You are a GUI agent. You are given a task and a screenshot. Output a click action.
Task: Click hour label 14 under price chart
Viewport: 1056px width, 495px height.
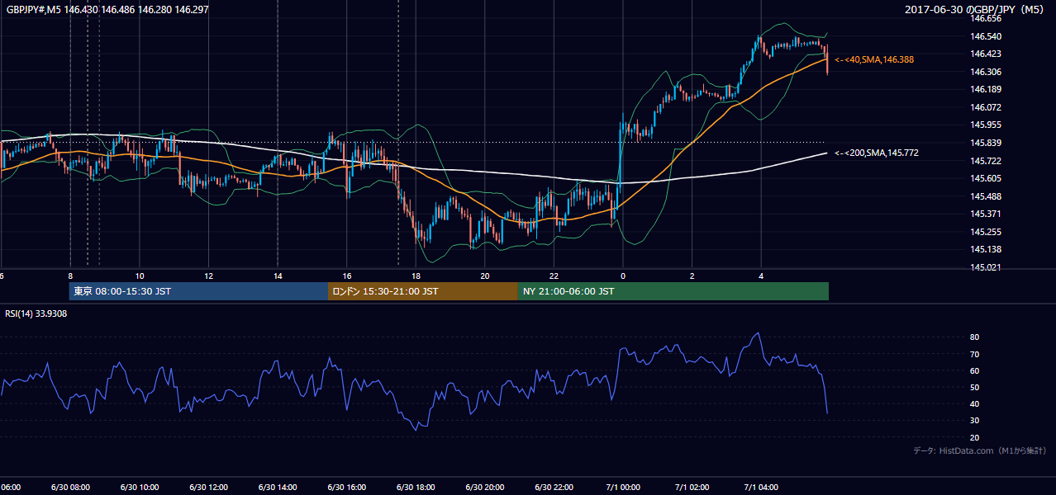[278, 276]
